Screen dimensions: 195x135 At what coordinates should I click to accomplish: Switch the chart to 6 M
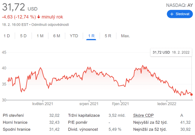[x=57, y=36]
